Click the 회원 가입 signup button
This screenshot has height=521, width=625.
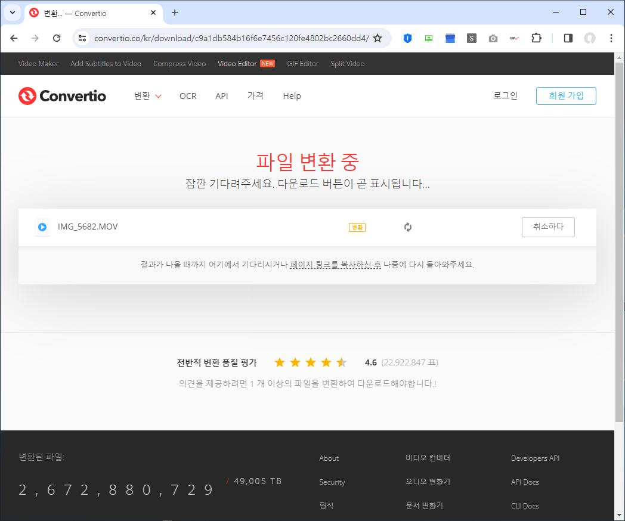566,96
